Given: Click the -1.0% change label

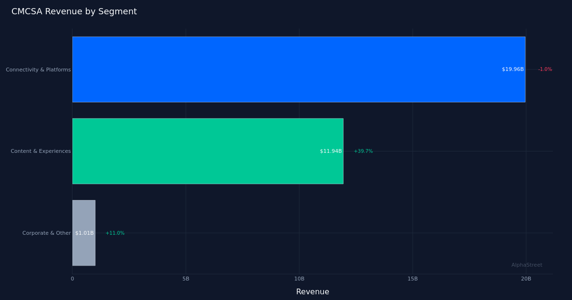Looking at the screenshot, I should tap(545, 70).
